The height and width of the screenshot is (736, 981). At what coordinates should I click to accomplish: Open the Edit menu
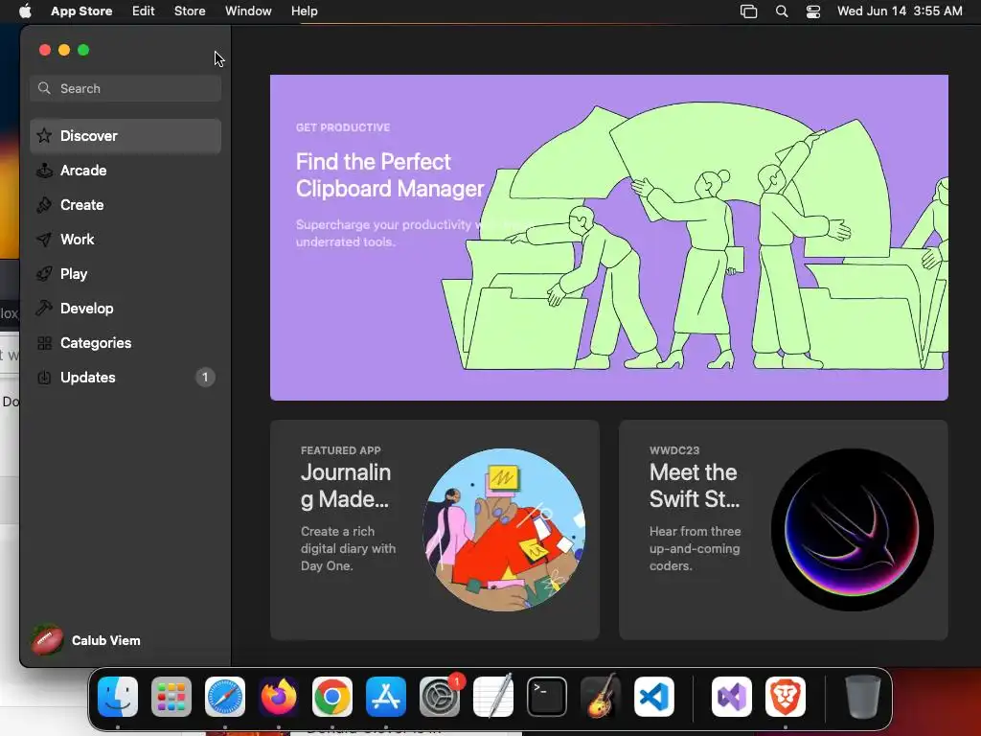(144, 11)
